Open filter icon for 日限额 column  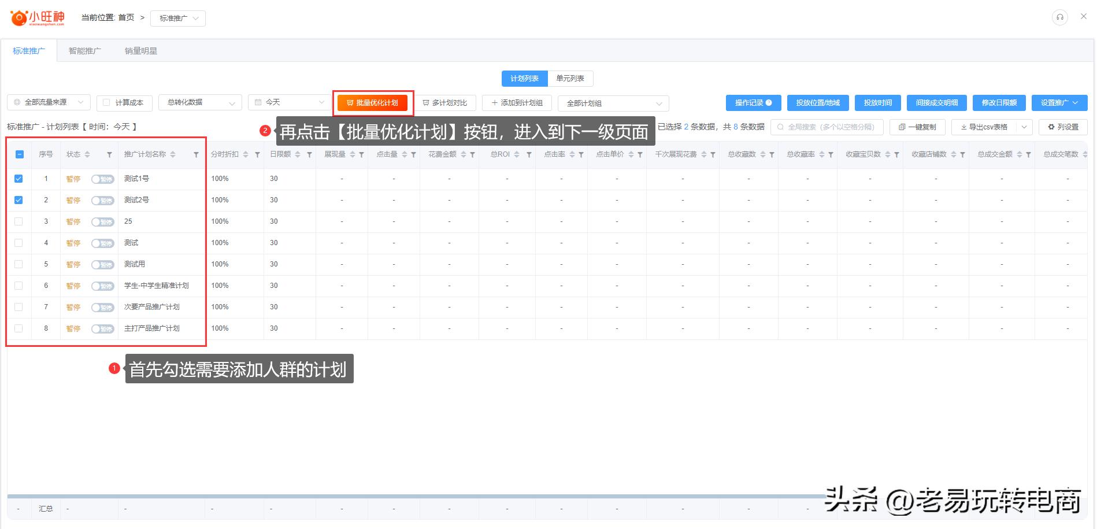(309, 155)
